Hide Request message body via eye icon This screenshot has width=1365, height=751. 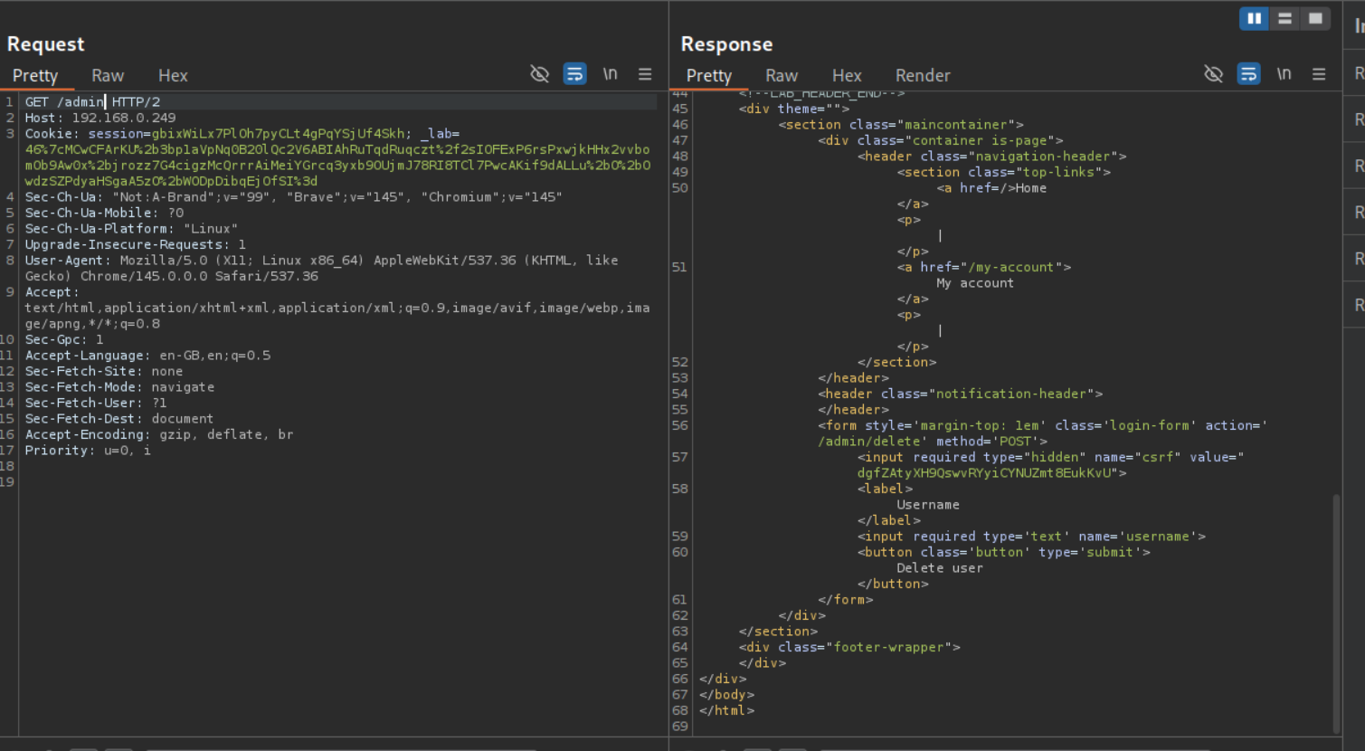540,74
